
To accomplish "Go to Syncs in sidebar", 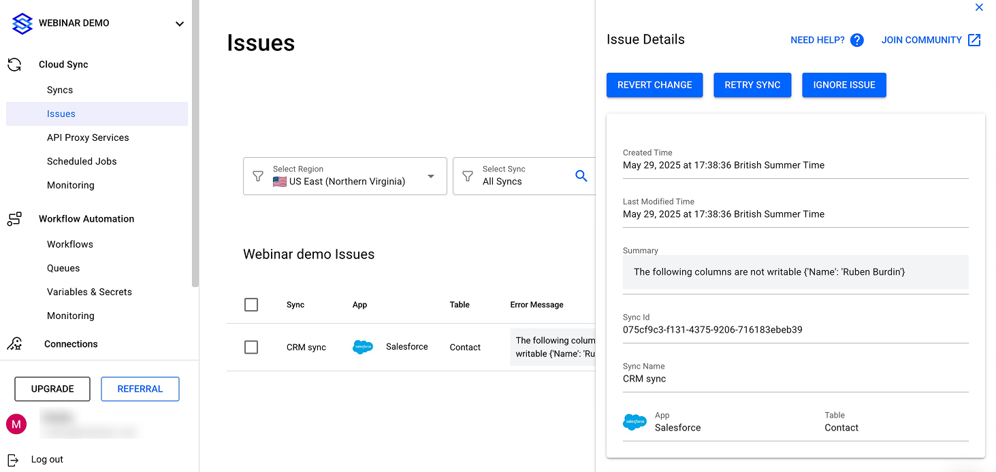I will pyautogui.click(x=60, y=90).
